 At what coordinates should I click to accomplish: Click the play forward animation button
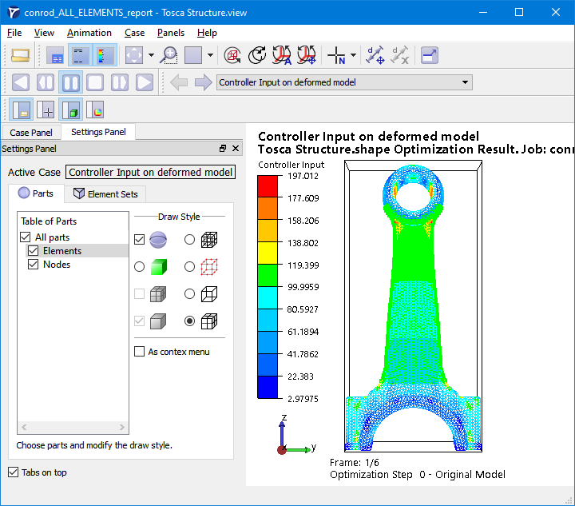click(145, 82)
